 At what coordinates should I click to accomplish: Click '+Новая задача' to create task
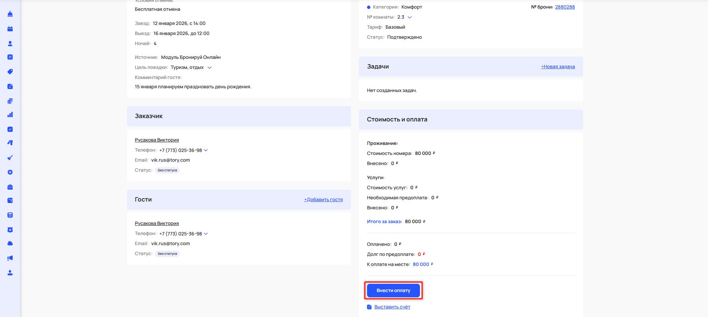558,67
